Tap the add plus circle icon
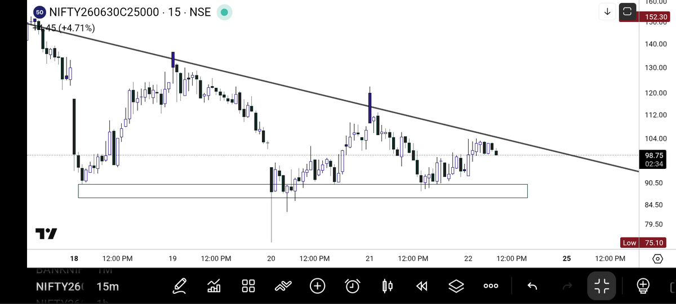The height and width of the screenshot is (304, 676). pyautogui.click(x=318, y=286)
